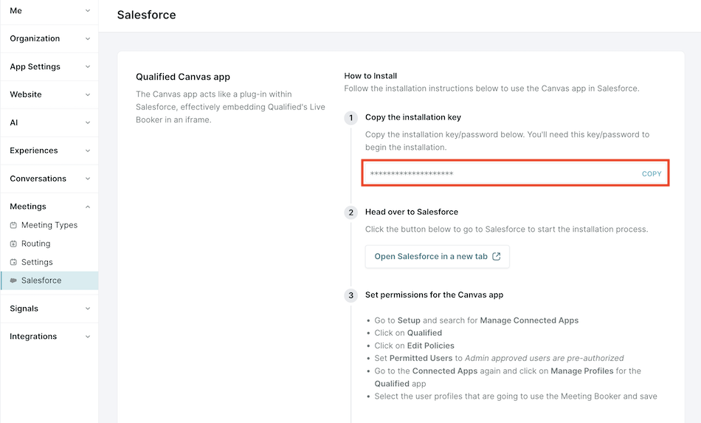Screen dimensions: 701x423
Task: Expand the Organization chevron
Action: tap(88, 38)
